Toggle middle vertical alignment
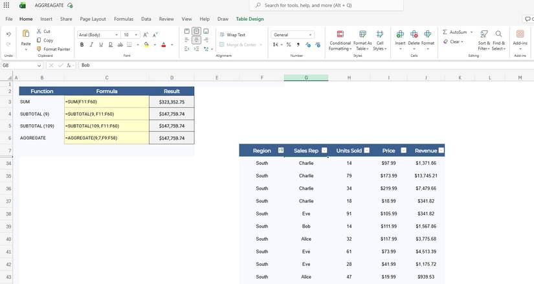This screenshot has width=534, height=284. coord(197,31)
